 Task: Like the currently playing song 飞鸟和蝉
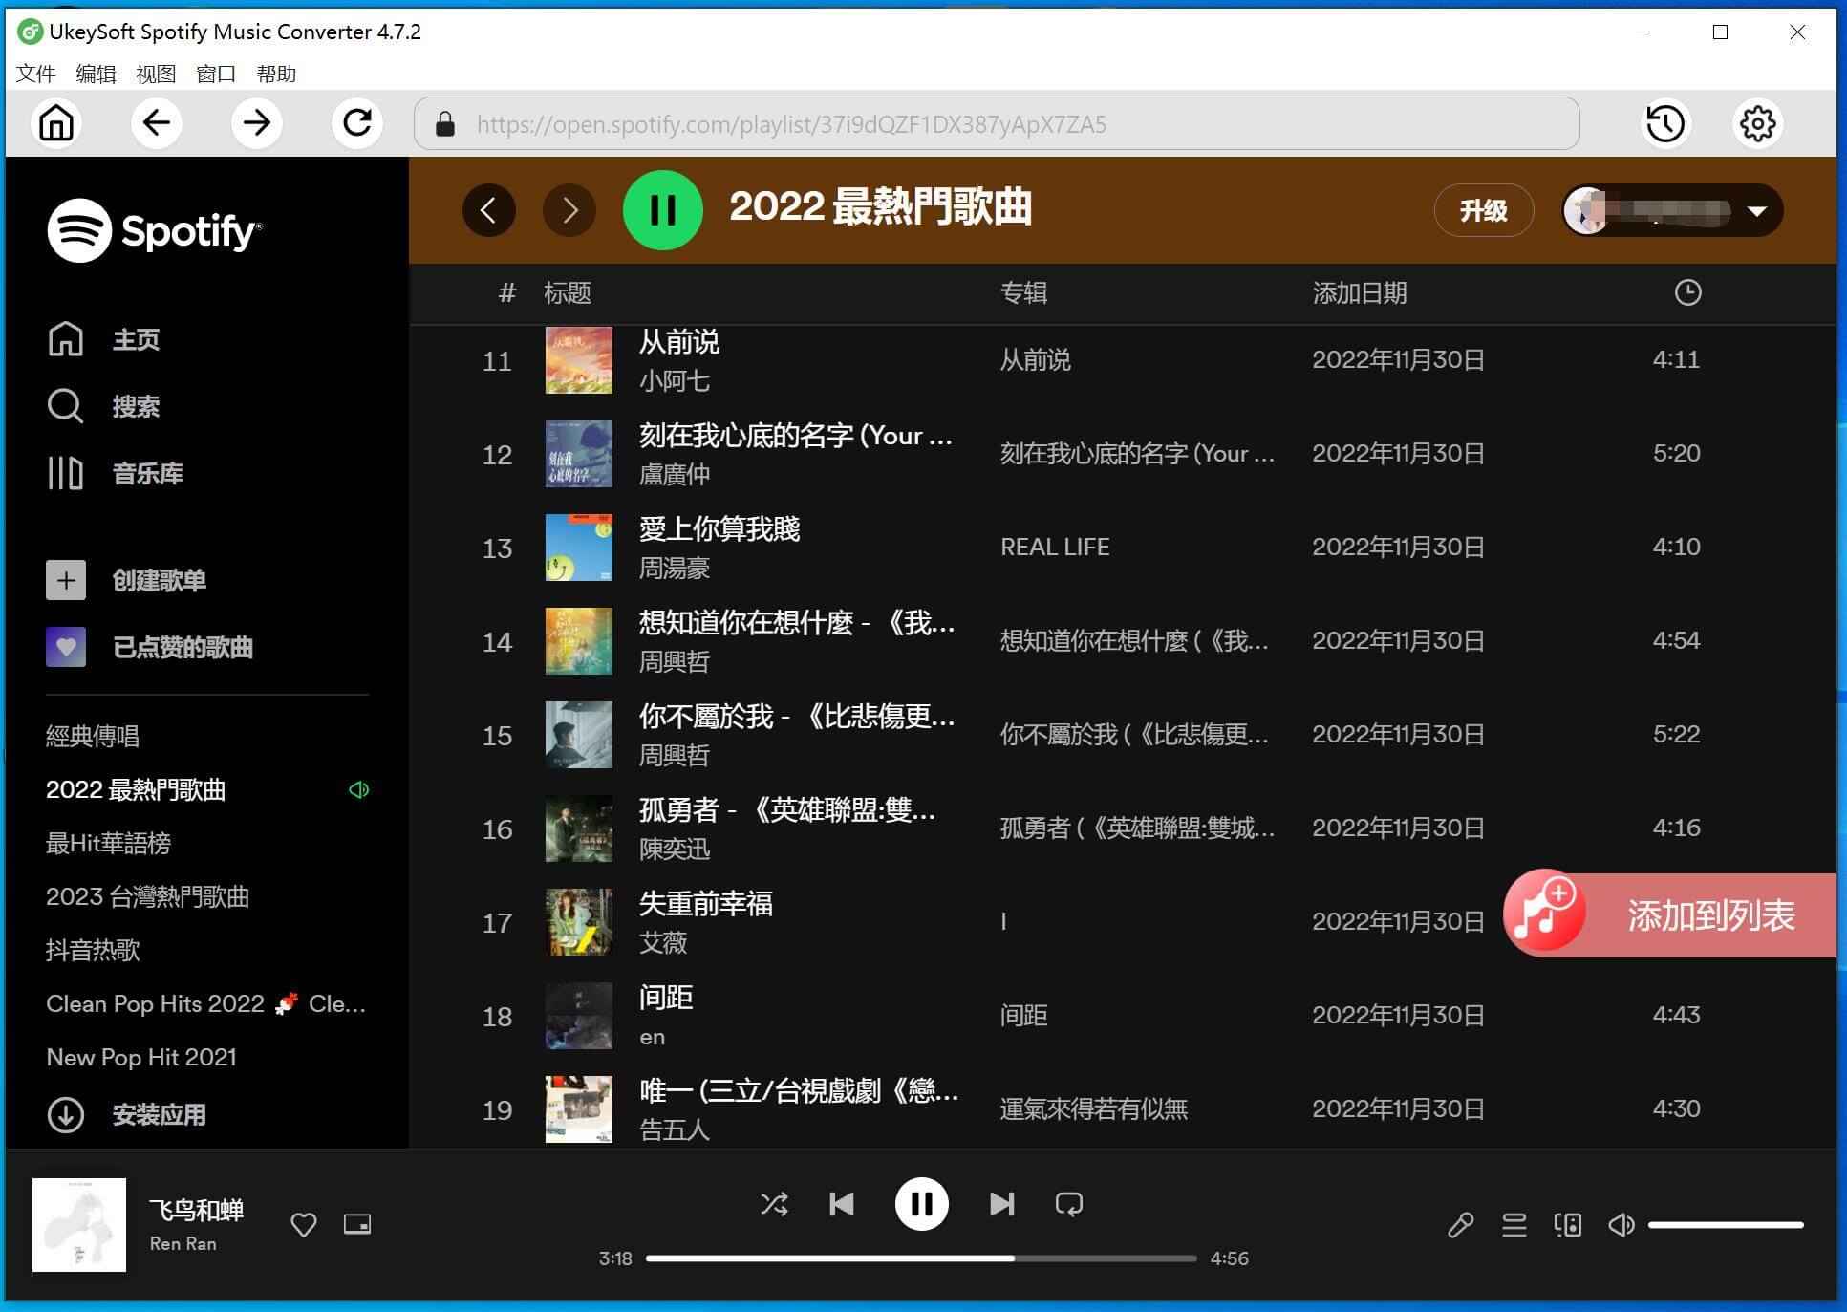pos(303,1224)
